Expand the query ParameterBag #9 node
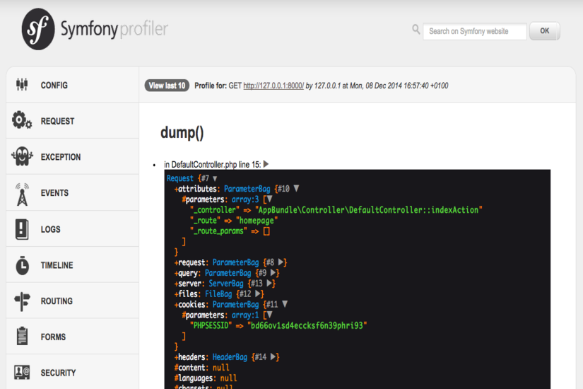Viewport: 583px width, 389px height. tap(273, 272)
